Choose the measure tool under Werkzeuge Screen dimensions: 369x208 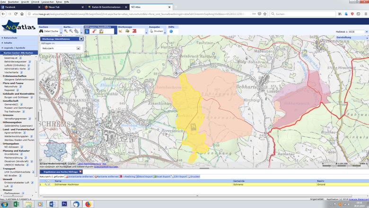121,31
